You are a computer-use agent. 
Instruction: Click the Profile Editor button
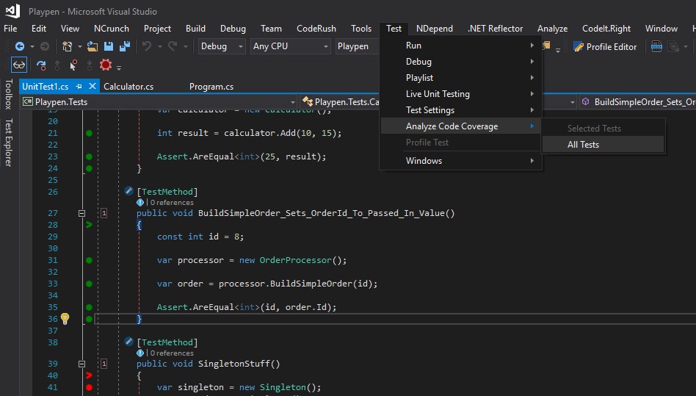605,46
